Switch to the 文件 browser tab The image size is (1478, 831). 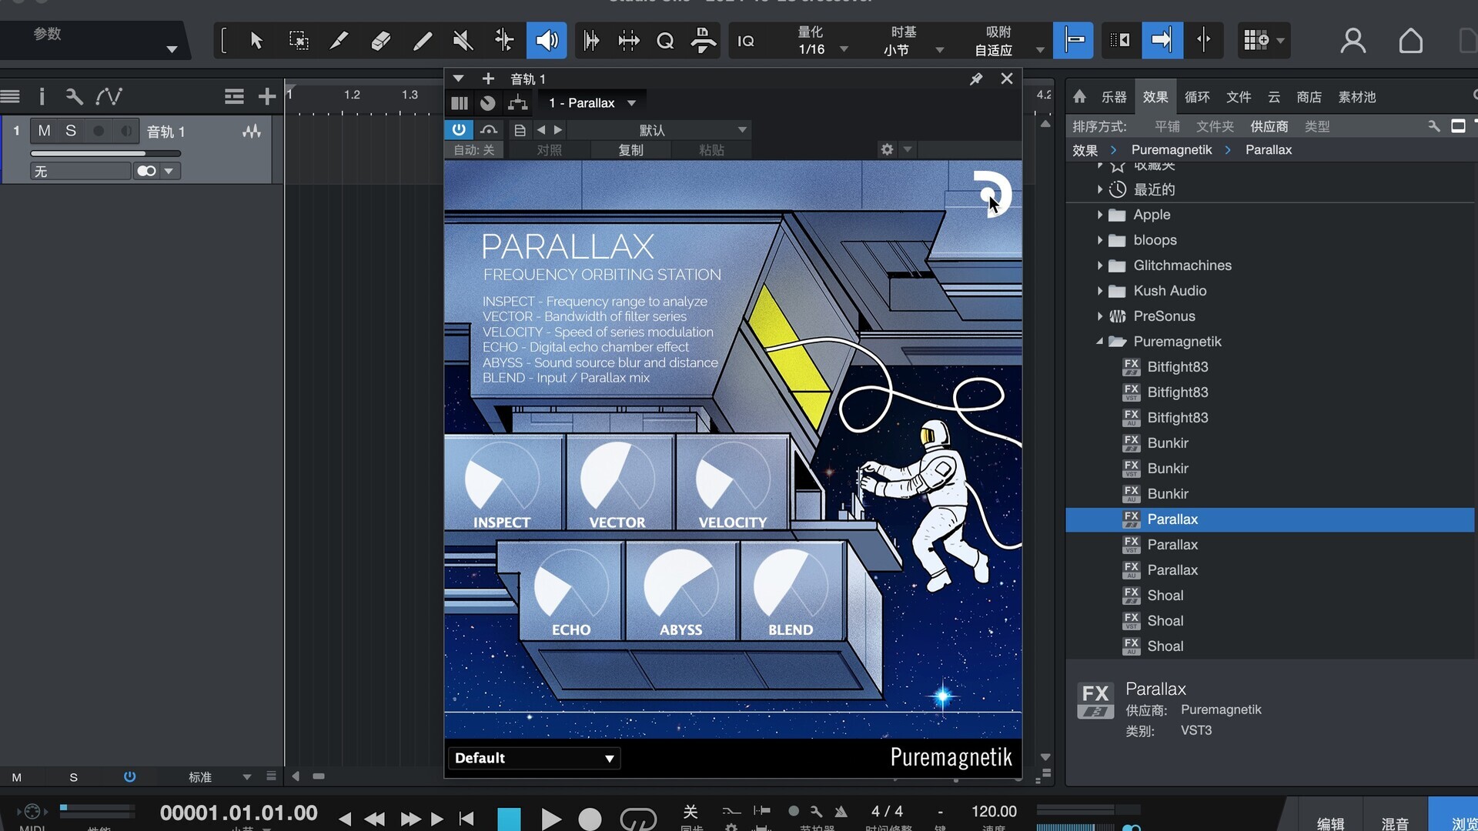point(1239,97)
